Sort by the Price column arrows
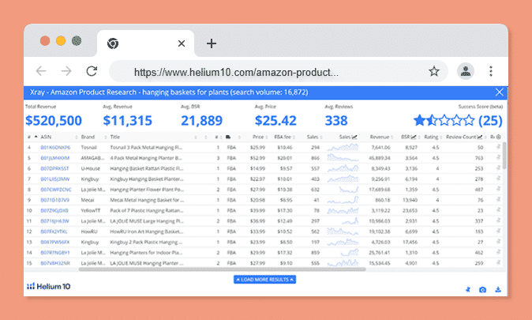This screenshot has height=320, width=532. tap(267, 137)
